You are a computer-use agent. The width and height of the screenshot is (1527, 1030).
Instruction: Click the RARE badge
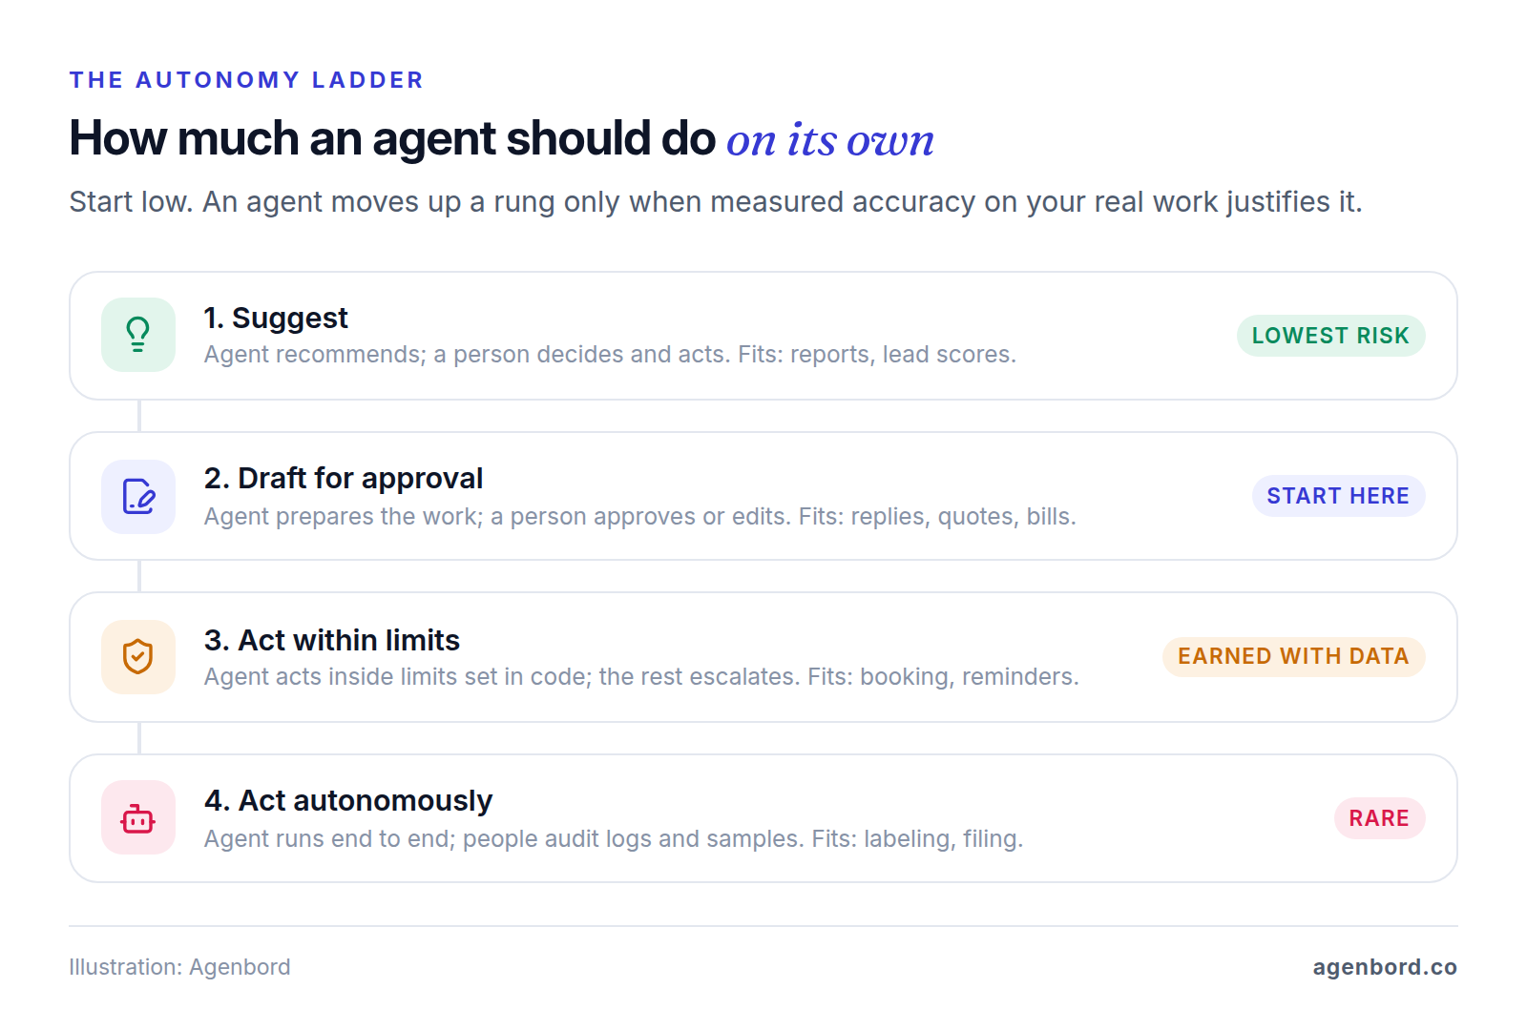1379,818
